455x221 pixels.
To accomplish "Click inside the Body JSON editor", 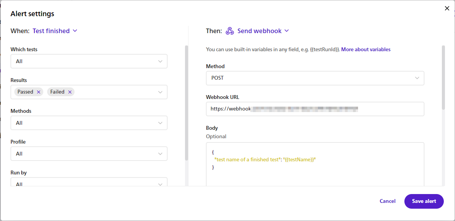I will click(315, 169).
